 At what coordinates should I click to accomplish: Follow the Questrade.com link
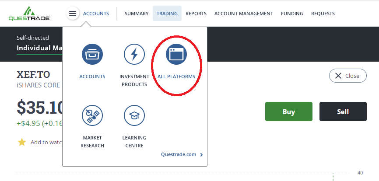(179, 154)
